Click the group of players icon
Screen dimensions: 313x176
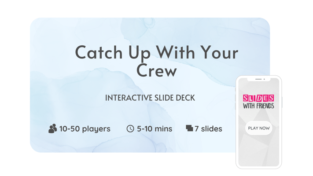coord(52,128)
